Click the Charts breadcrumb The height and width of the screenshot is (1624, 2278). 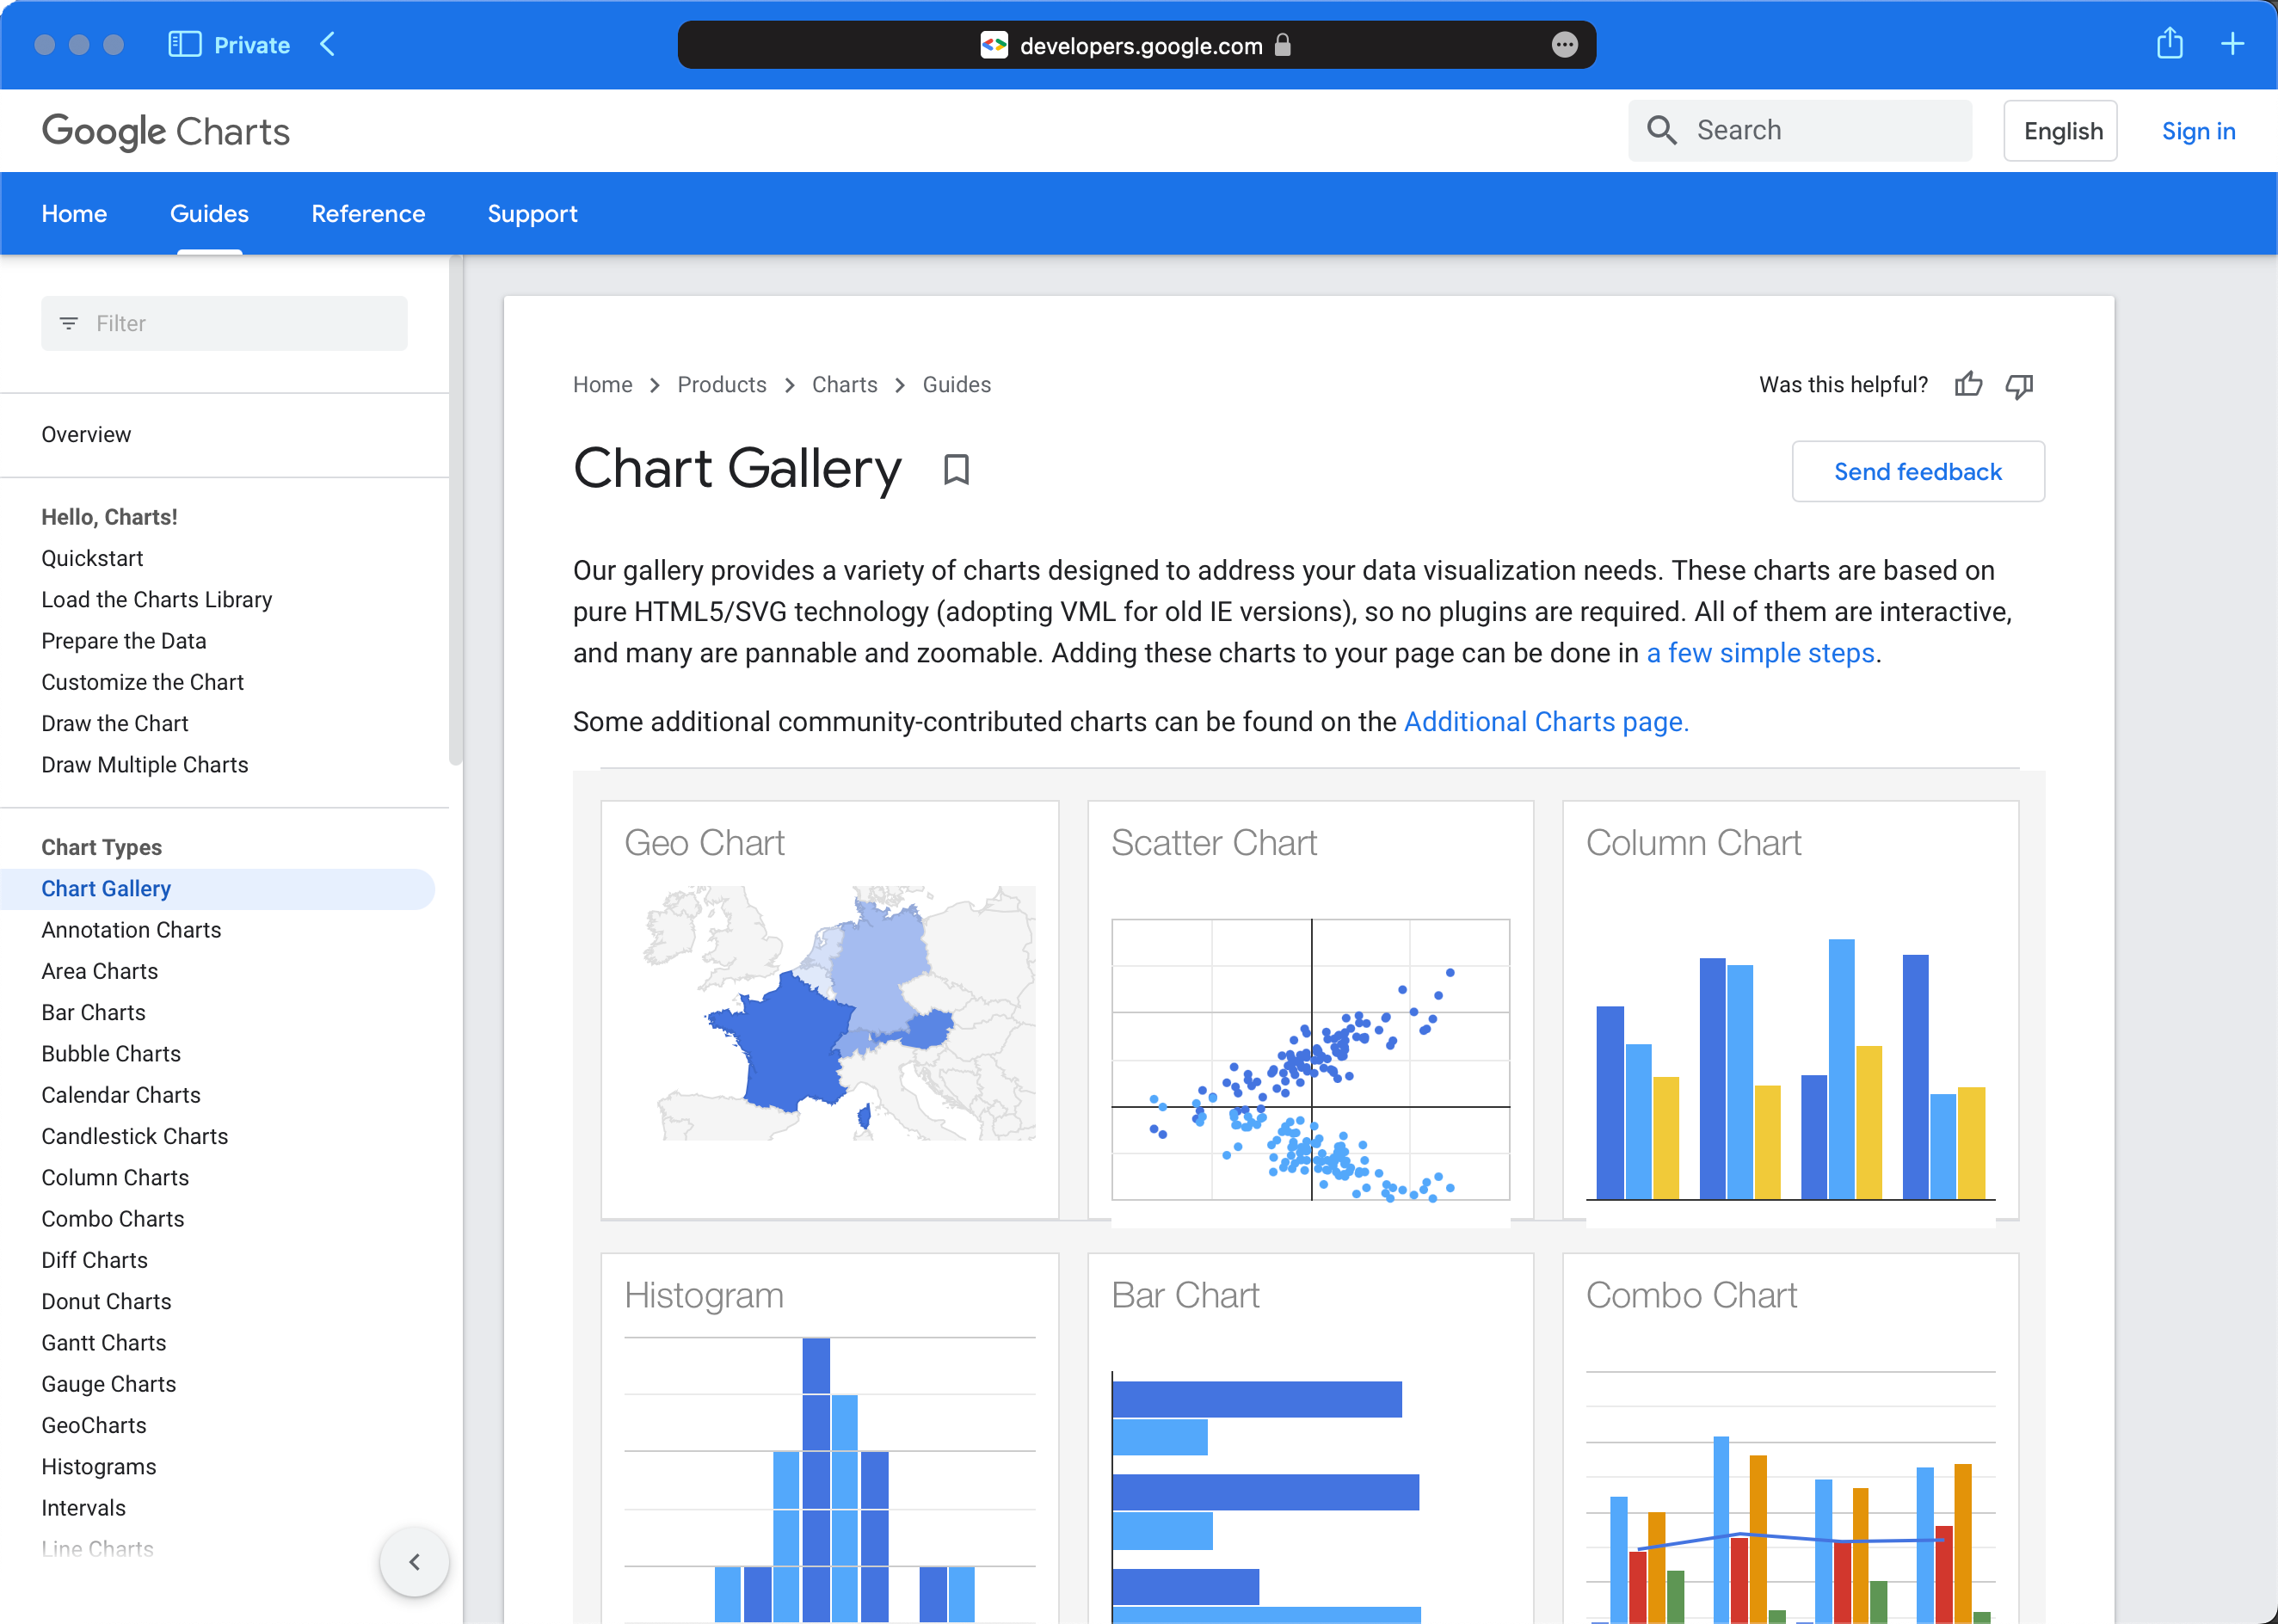click(x=844, y=385)
